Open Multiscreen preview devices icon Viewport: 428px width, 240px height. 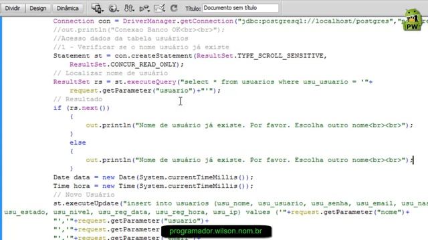(x=97, y=9)
